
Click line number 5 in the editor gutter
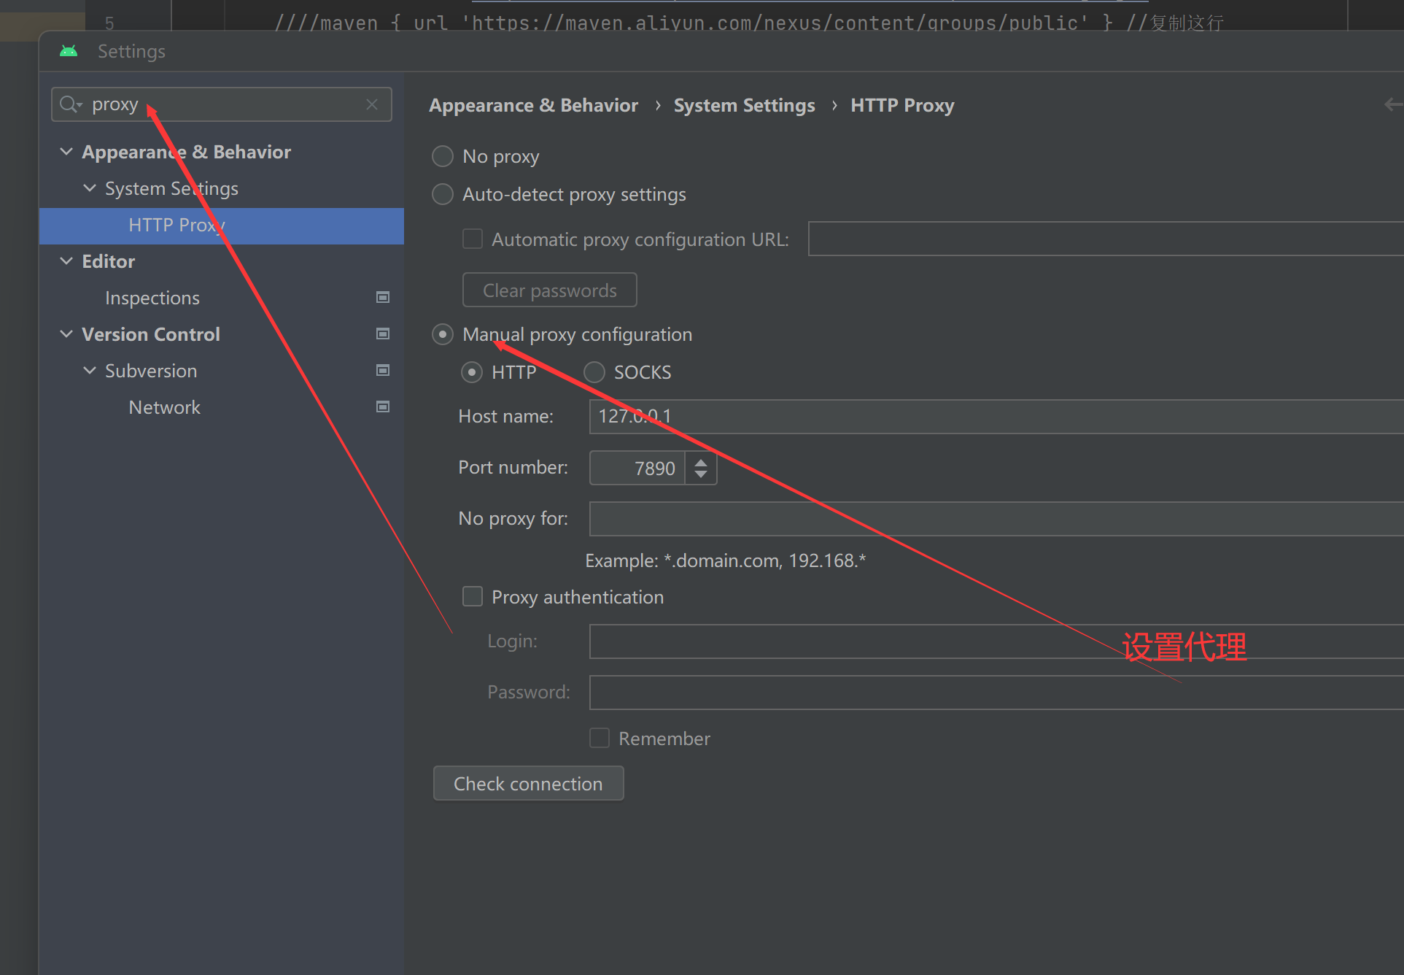click(x=109, y=23)
